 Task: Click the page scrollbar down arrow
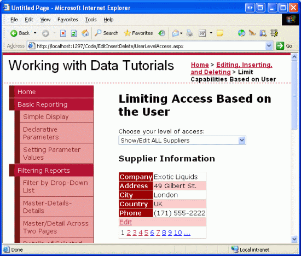[x=294, y=239]
